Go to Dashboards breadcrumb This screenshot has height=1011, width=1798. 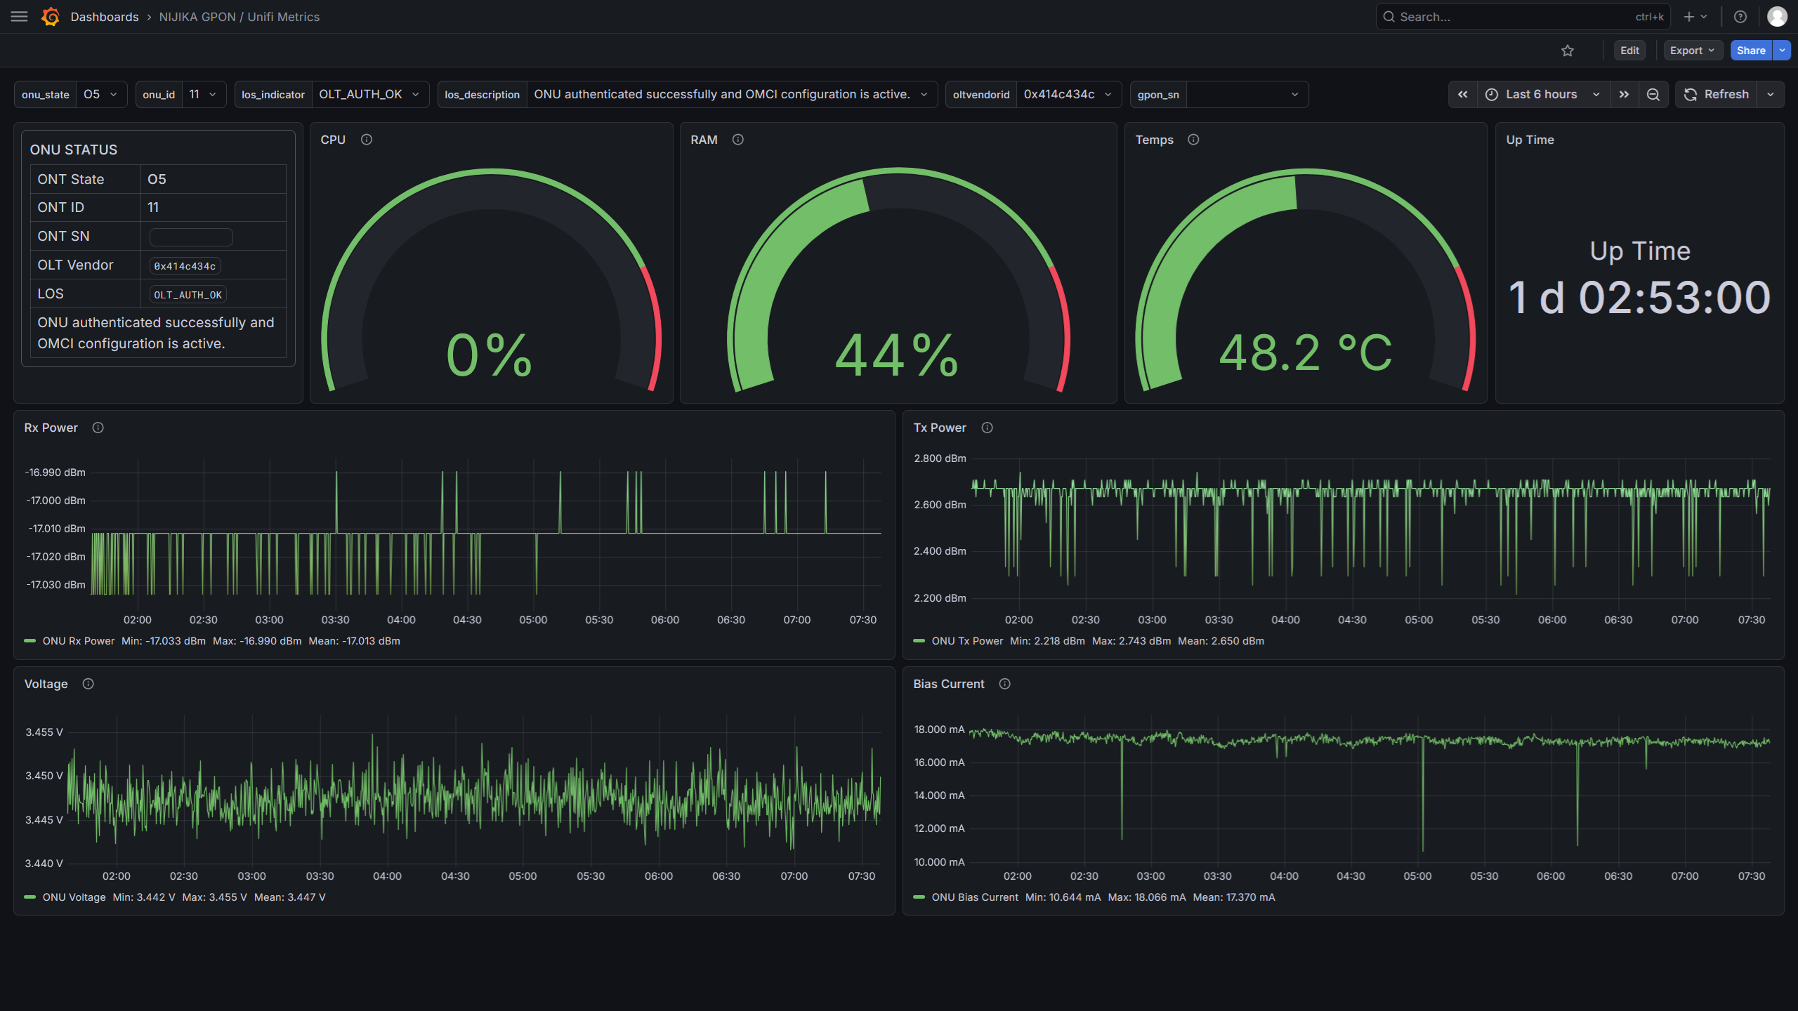click(x=105, y=16)
